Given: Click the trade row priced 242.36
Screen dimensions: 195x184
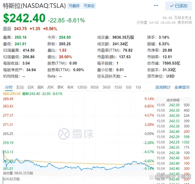Looking at the screenshot, I should point(173,126).
